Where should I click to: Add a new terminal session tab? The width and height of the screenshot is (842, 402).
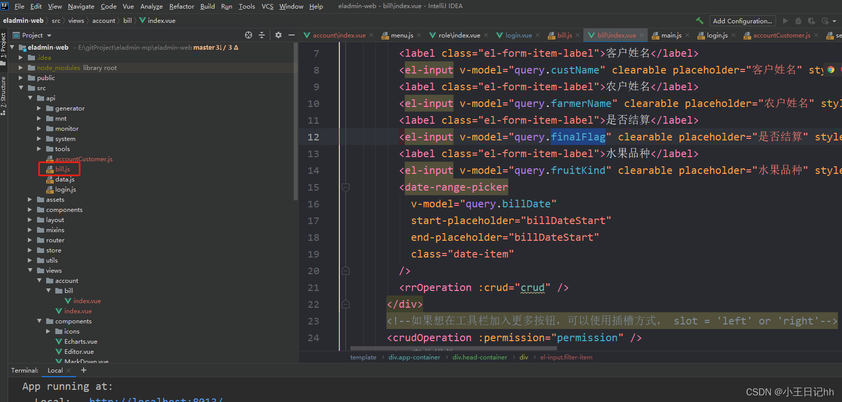(84, 370)
